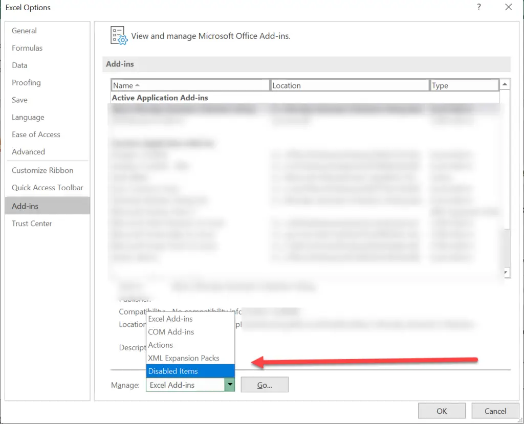Sort add-ins by the Name column header
The height and width of the screenshot is (424, 524).
point(190,85)
